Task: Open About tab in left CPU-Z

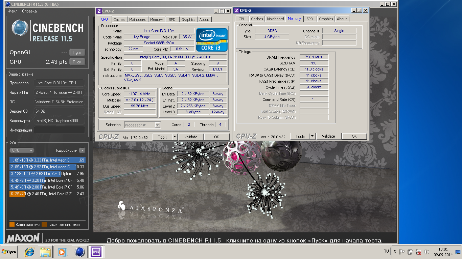Action: pos(204,20)
